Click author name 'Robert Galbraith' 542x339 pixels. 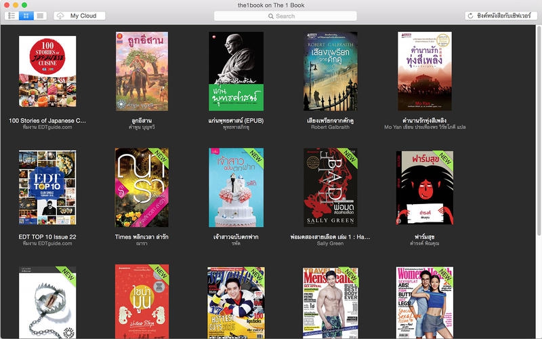[331, 127]
